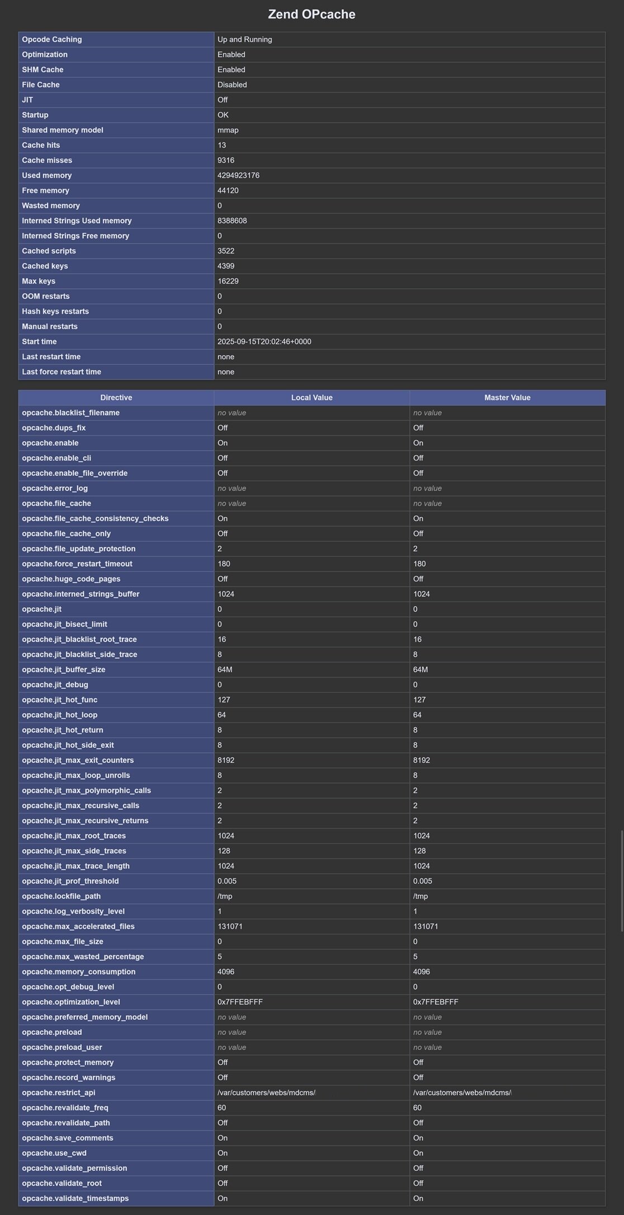This screenshot has width=624, height=1215.
Task: Click the Shared memory model value mmap
Action: [x=228, y=130]
